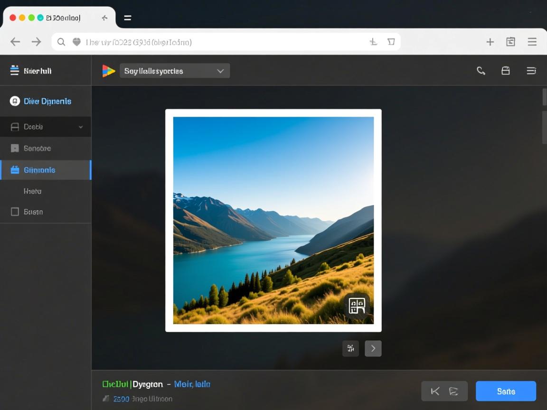The height and width of the screenshot is (410, 547).
Task: Open the Soy llellesyoctas dropdown
Action: pos(175,71)
